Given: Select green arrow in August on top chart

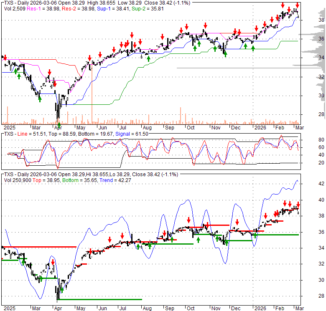Looking at the screenshot, I should pyautogui.click(x=148, y=58).
